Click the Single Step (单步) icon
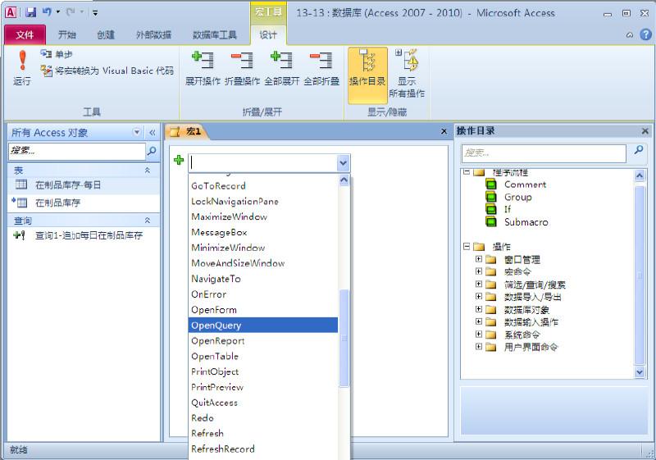The height and width of the screenshot is (460, 656). coord(46,54)
